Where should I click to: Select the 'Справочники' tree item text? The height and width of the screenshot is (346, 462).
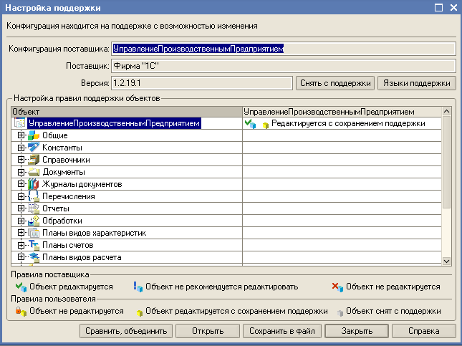pos(66,160)
